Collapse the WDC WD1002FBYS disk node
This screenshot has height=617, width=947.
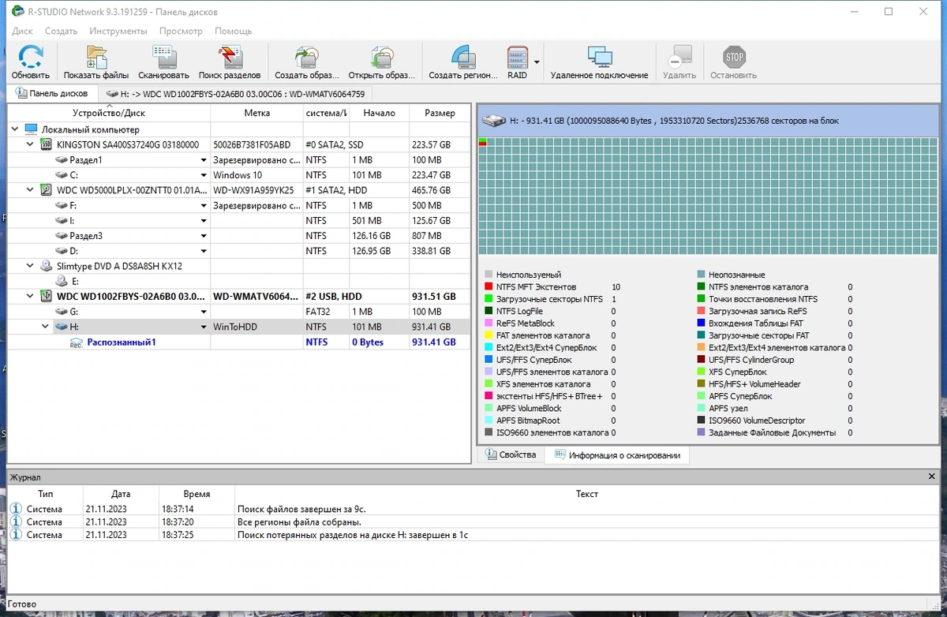[30, 297]
